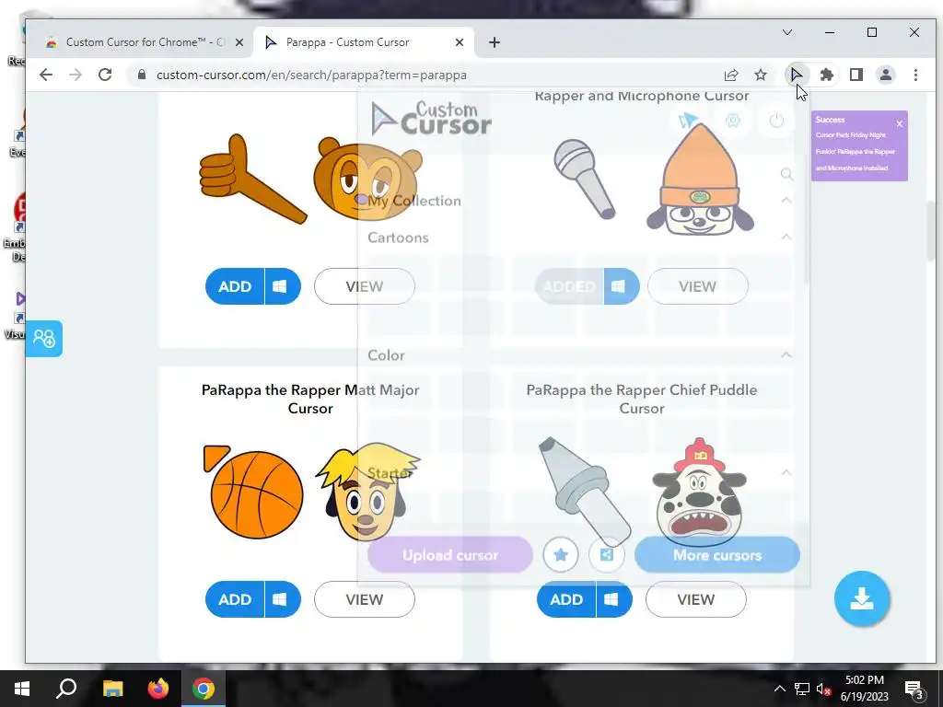Toggle the Chrome side panel icon
This screenshot has width=943, height=707.
tap(856, 75)
